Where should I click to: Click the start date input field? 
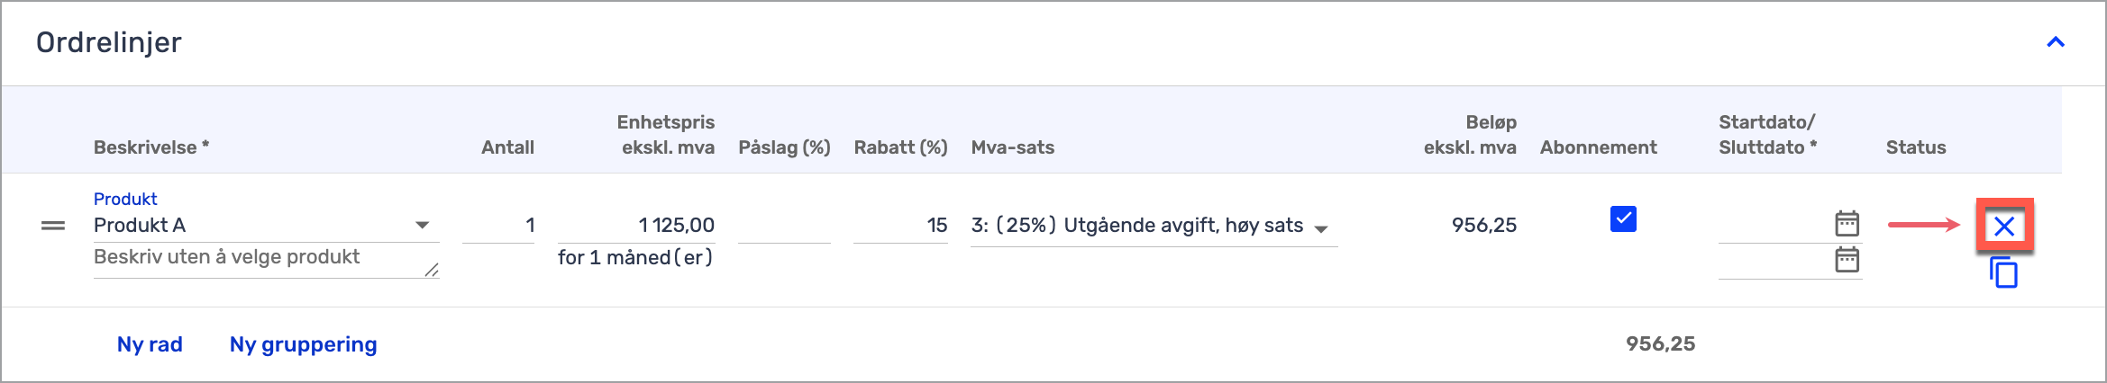click(1772, 225)
